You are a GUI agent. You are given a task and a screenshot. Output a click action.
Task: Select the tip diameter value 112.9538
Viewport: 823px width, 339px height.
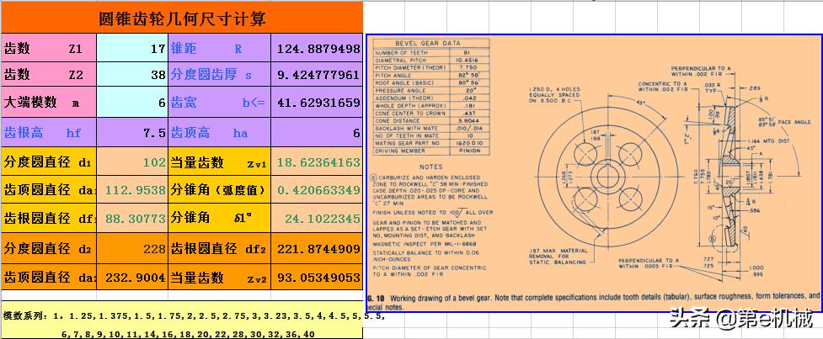[132, 189]
